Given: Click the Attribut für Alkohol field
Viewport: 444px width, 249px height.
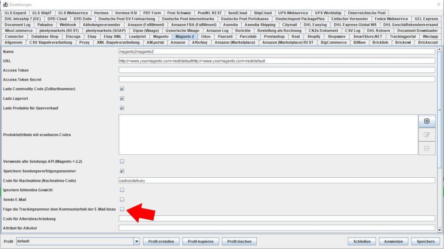Looking at the screenshot, I should click(x=277, y=228).
